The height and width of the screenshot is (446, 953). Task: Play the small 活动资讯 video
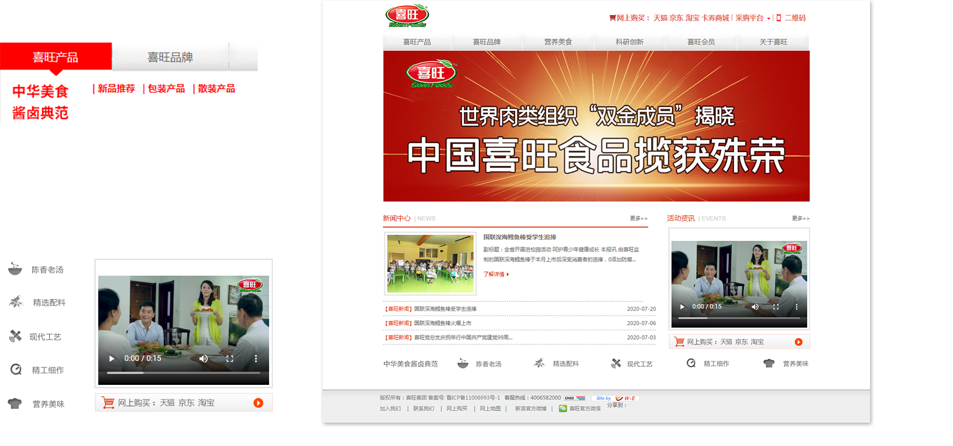pyautogui.click(x=682, y=307)
